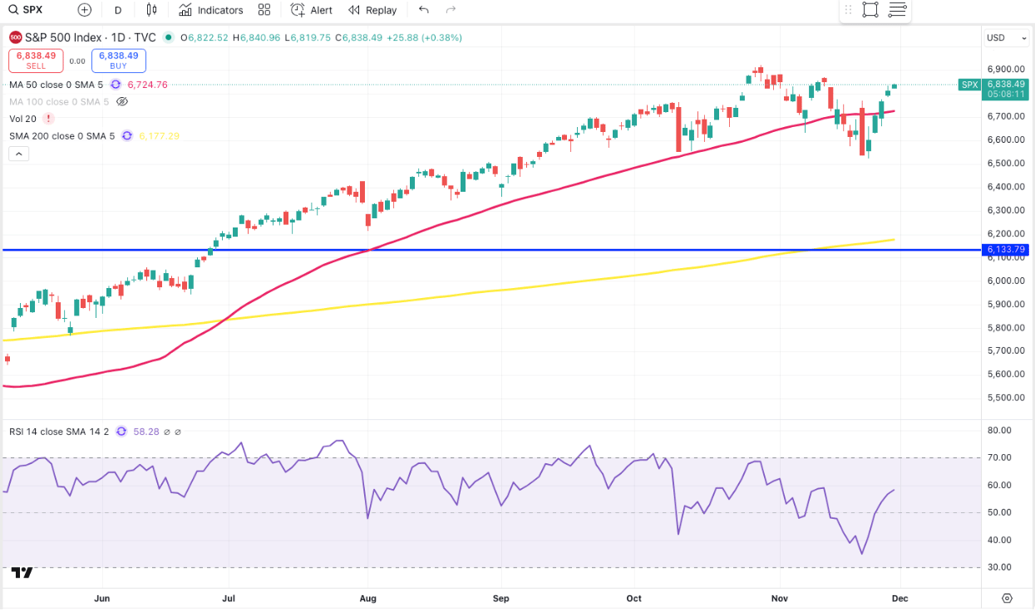Click the Vol 20 error warning icon
Screen dimensions: 1035x611
(49, 119)
